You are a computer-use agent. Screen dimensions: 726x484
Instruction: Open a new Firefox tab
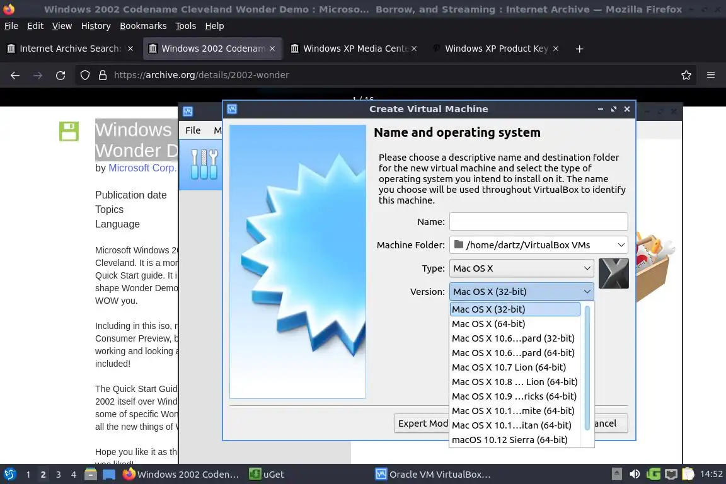579,49
